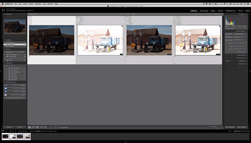Select the third thumbnail in the filmstrip
This screenshot has width=251, height=143.
click(20, 136)
